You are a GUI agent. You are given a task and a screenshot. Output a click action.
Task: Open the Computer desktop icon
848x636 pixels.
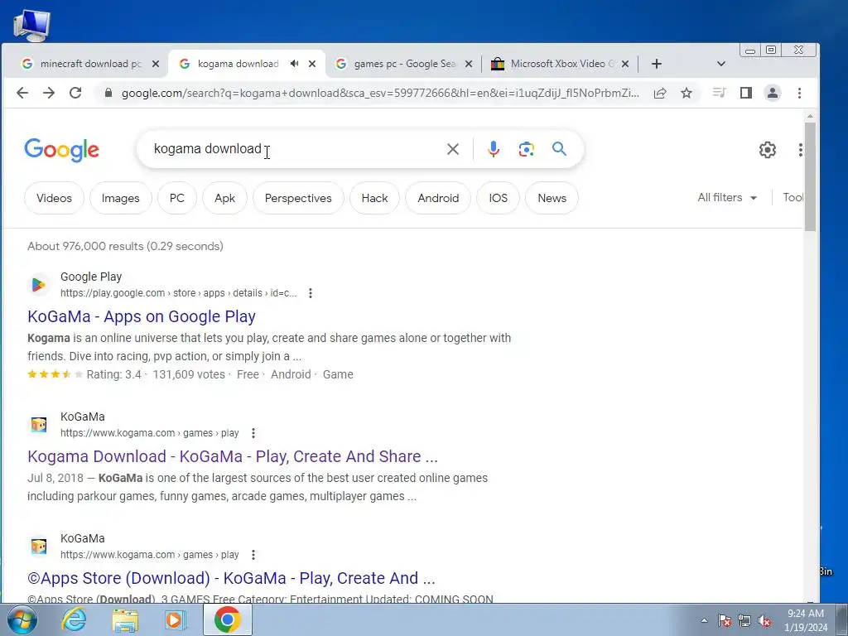coord(31,25)
